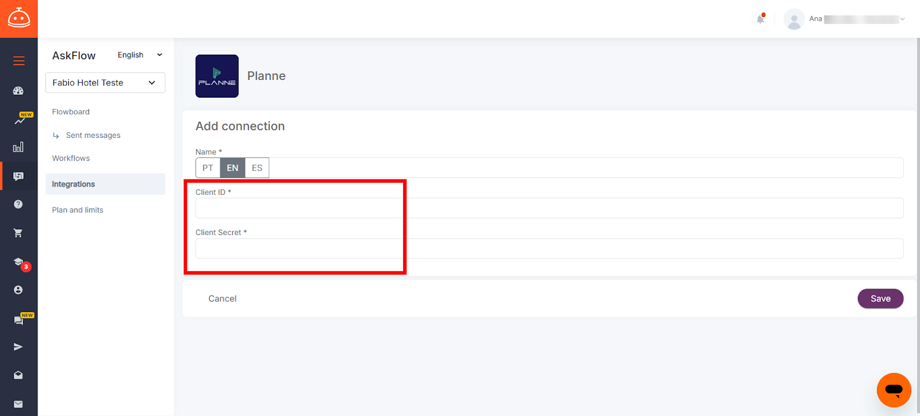The image size is (920, 416).
Task: Open the dashboard gauge icon in sidebar
Action: click(x=18, y=91)
